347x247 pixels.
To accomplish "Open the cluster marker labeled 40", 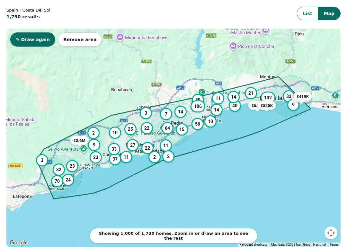I will click(x=235, y=106).
